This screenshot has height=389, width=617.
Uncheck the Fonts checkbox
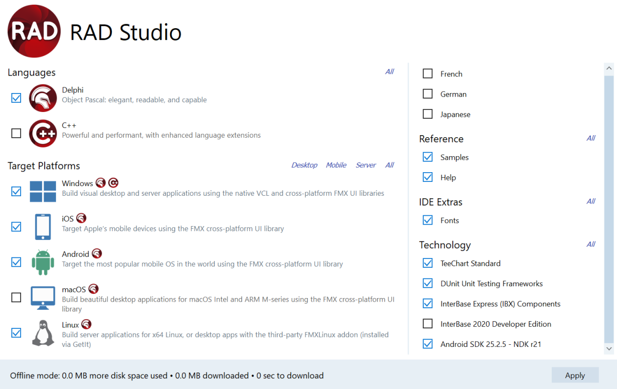[x=428, y=220]
